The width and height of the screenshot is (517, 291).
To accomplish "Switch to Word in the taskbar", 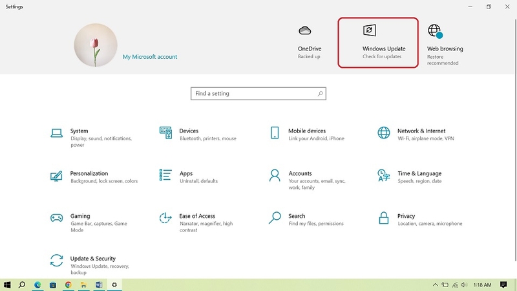I will point(99,285).
